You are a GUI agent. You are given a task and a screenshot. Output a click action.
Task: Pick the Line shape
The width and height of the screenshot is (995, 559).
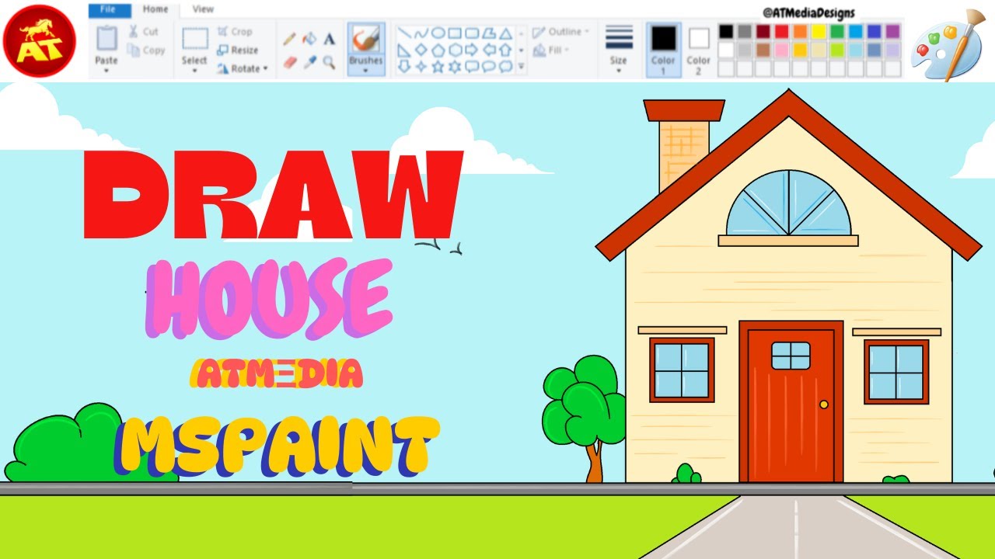[x=404, y=33]
